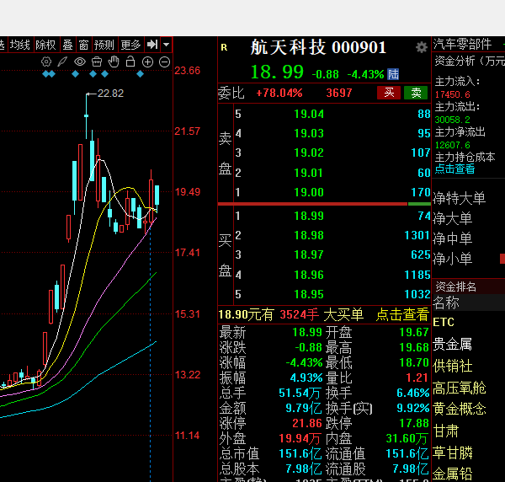Click buy level 4 price 18.96

pos(309,275)
